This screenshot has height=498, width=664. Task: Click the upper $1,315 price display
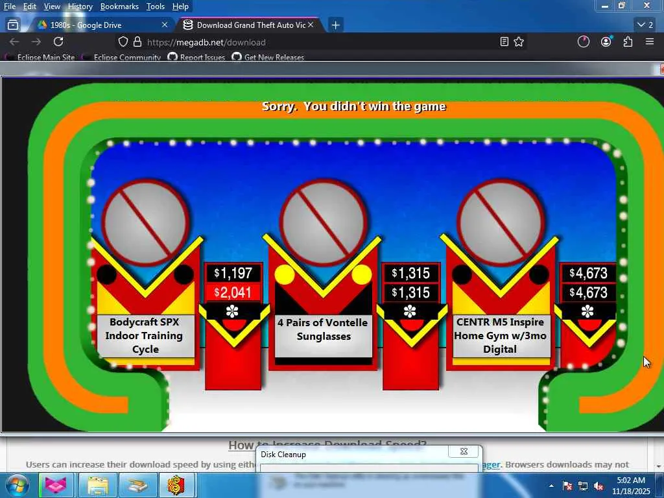[x=410, y=273]
